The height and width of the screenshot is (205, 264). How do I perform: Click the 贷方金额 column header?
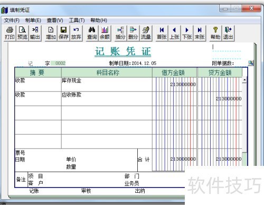[x=220, y=72]
